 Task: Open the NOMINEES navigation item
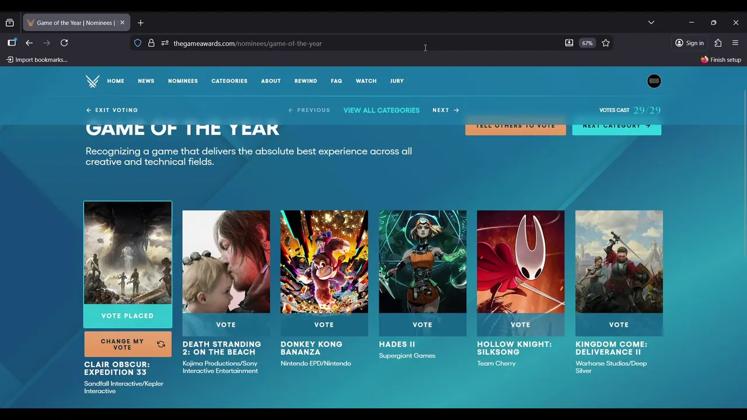tap(183, 81)
